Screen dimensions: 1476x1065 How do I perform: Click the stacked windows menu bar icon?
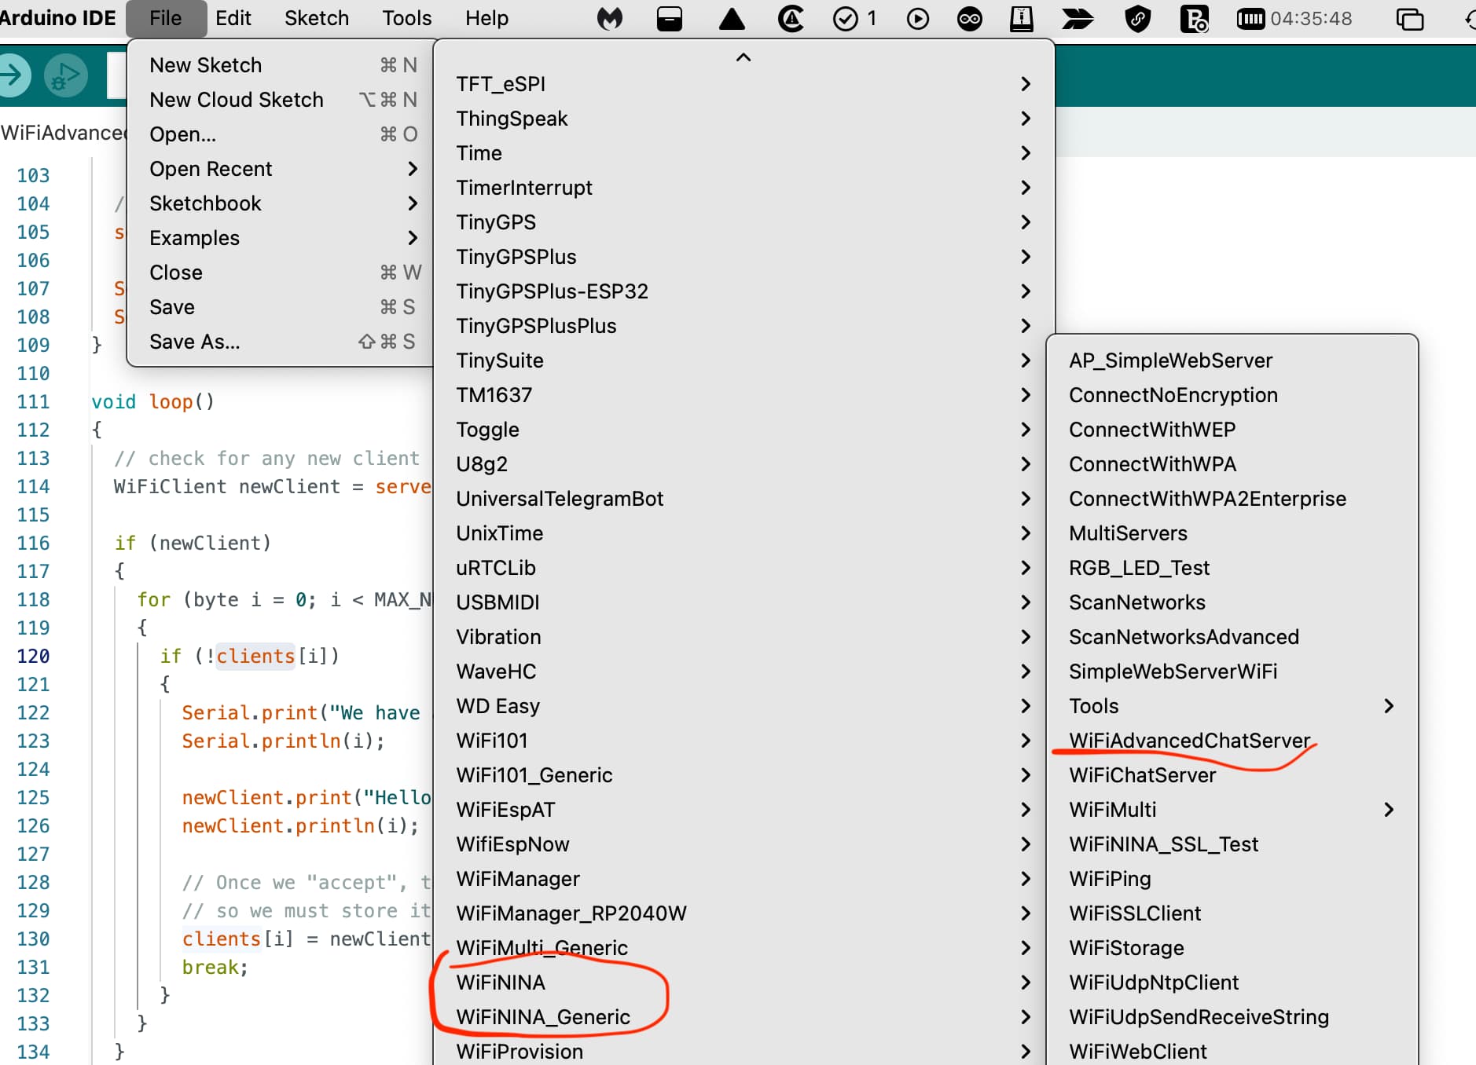click(x=1409, y=18)
